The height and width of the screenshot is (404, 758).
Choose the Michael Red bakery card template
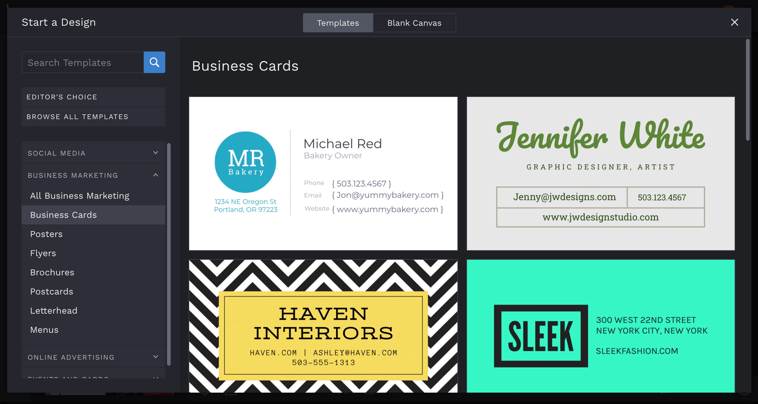pyautogui.click(x=323, y=173)
